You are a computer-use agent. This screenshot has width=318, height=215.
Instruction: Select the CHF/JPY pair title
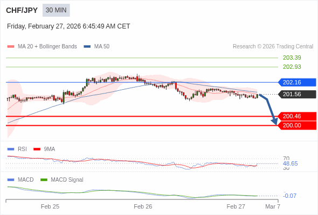pyautogui.click(x=22, y=10)
